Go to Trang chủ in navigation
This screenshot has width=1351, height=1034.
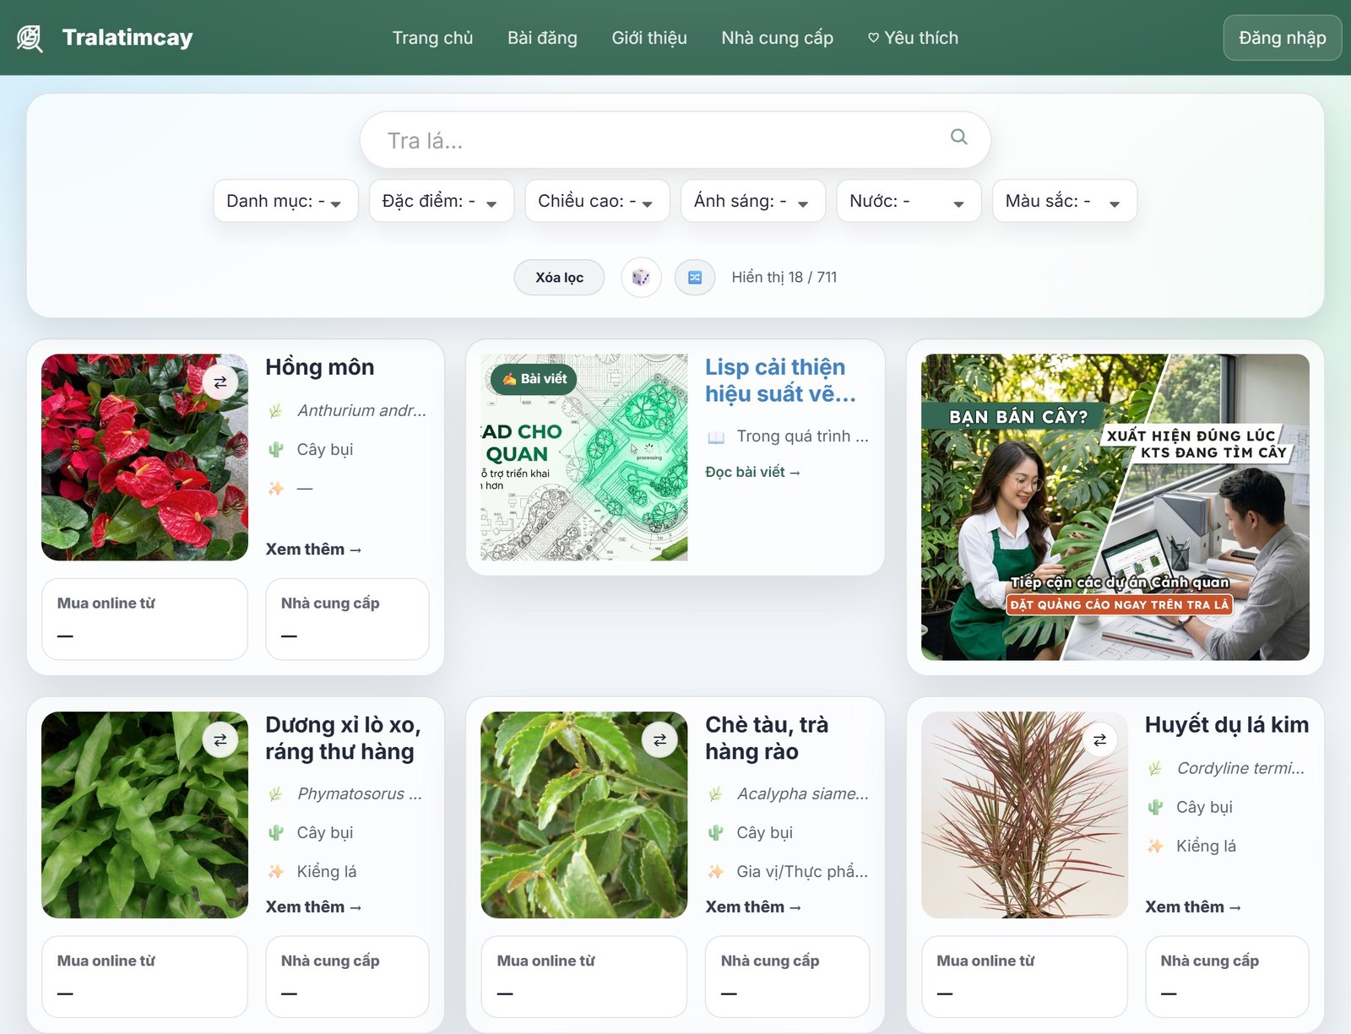(432, 38)
